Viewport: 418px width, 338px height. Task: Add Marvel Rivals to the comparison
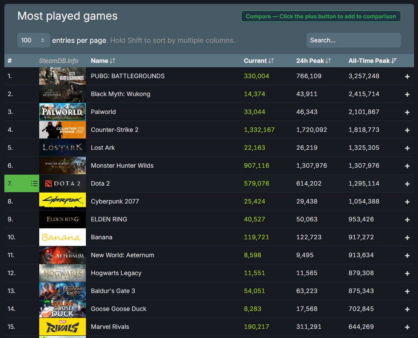407,327
